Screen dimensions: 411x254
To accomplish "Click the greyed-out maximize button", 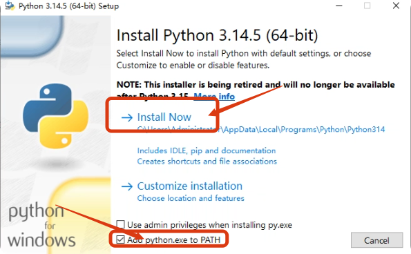I will click(367, 6).
